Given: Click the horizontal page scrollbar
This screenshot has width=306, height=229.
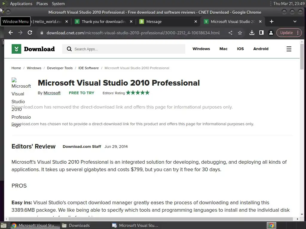Looking at the screenshot, I should [151, 219].
